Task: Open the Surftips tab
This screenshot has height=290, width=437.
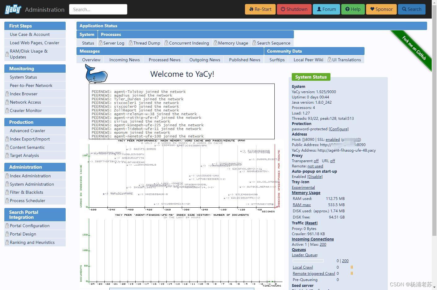Action: point(277,60)
